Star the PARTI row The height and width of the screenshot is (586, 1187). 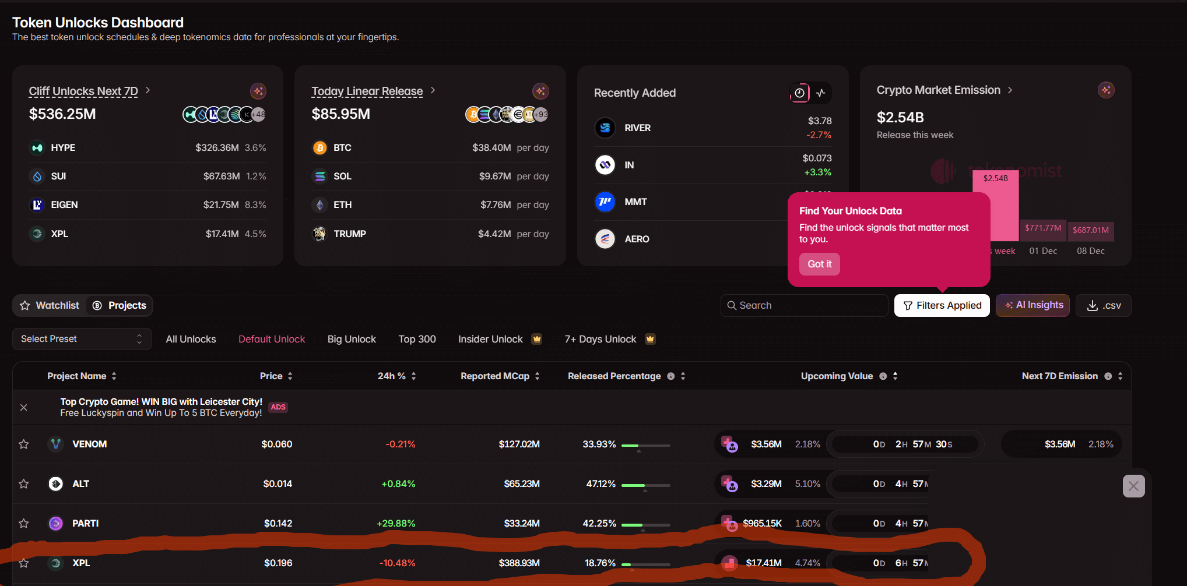coord(24,523)
